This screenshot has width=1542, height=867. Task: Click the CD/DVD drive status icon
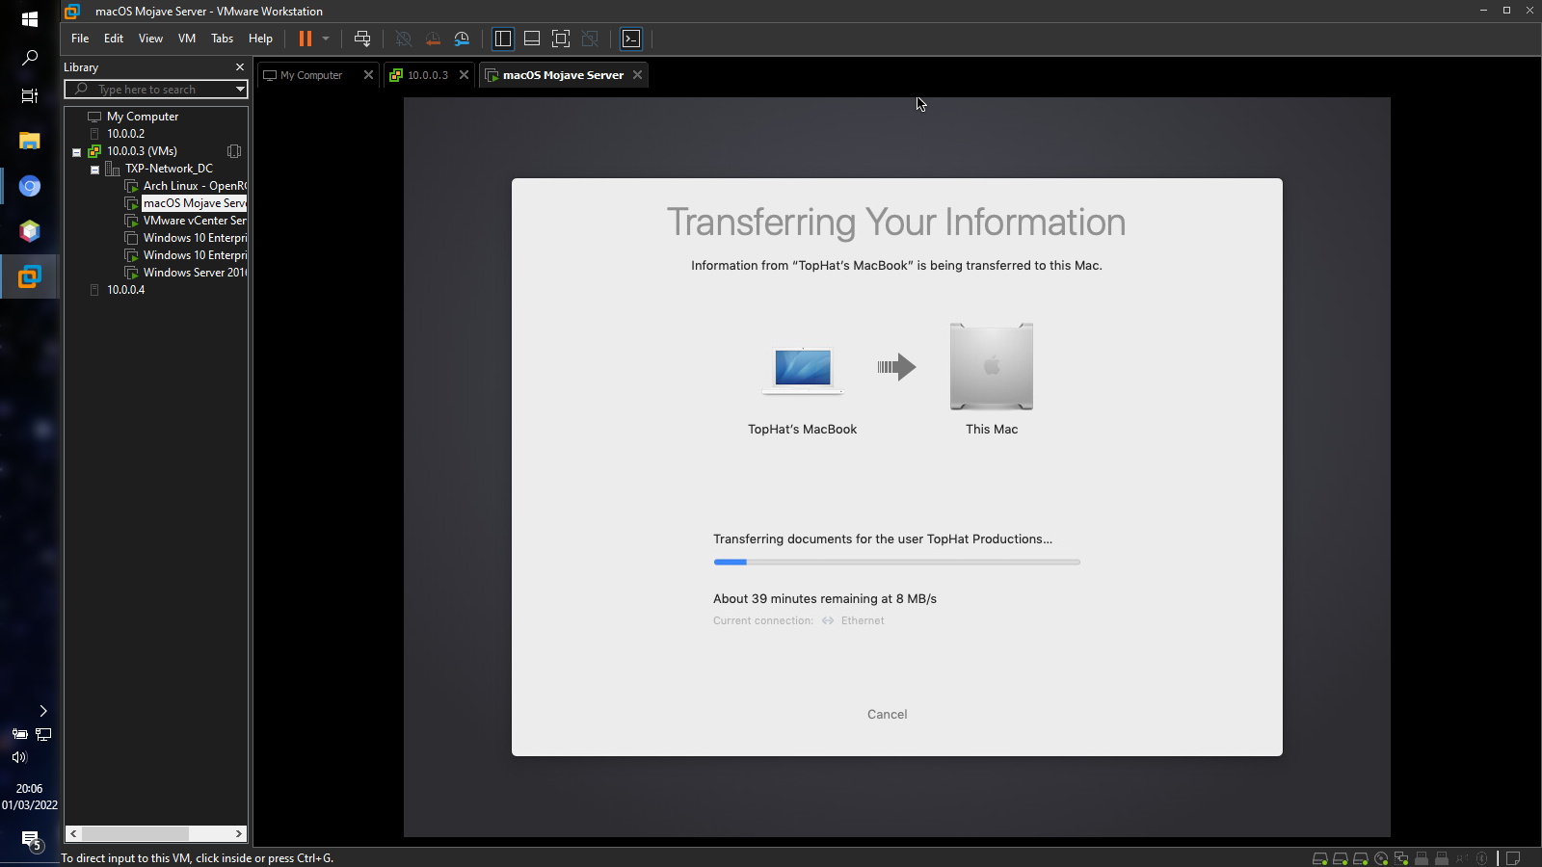click(x=1381, y=858)
